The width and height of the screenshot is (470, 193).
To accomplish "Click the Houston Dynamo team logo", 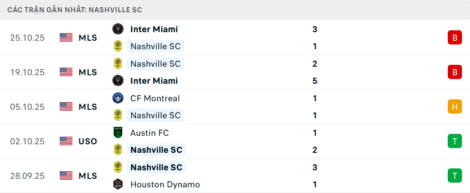I will [118, 184].
